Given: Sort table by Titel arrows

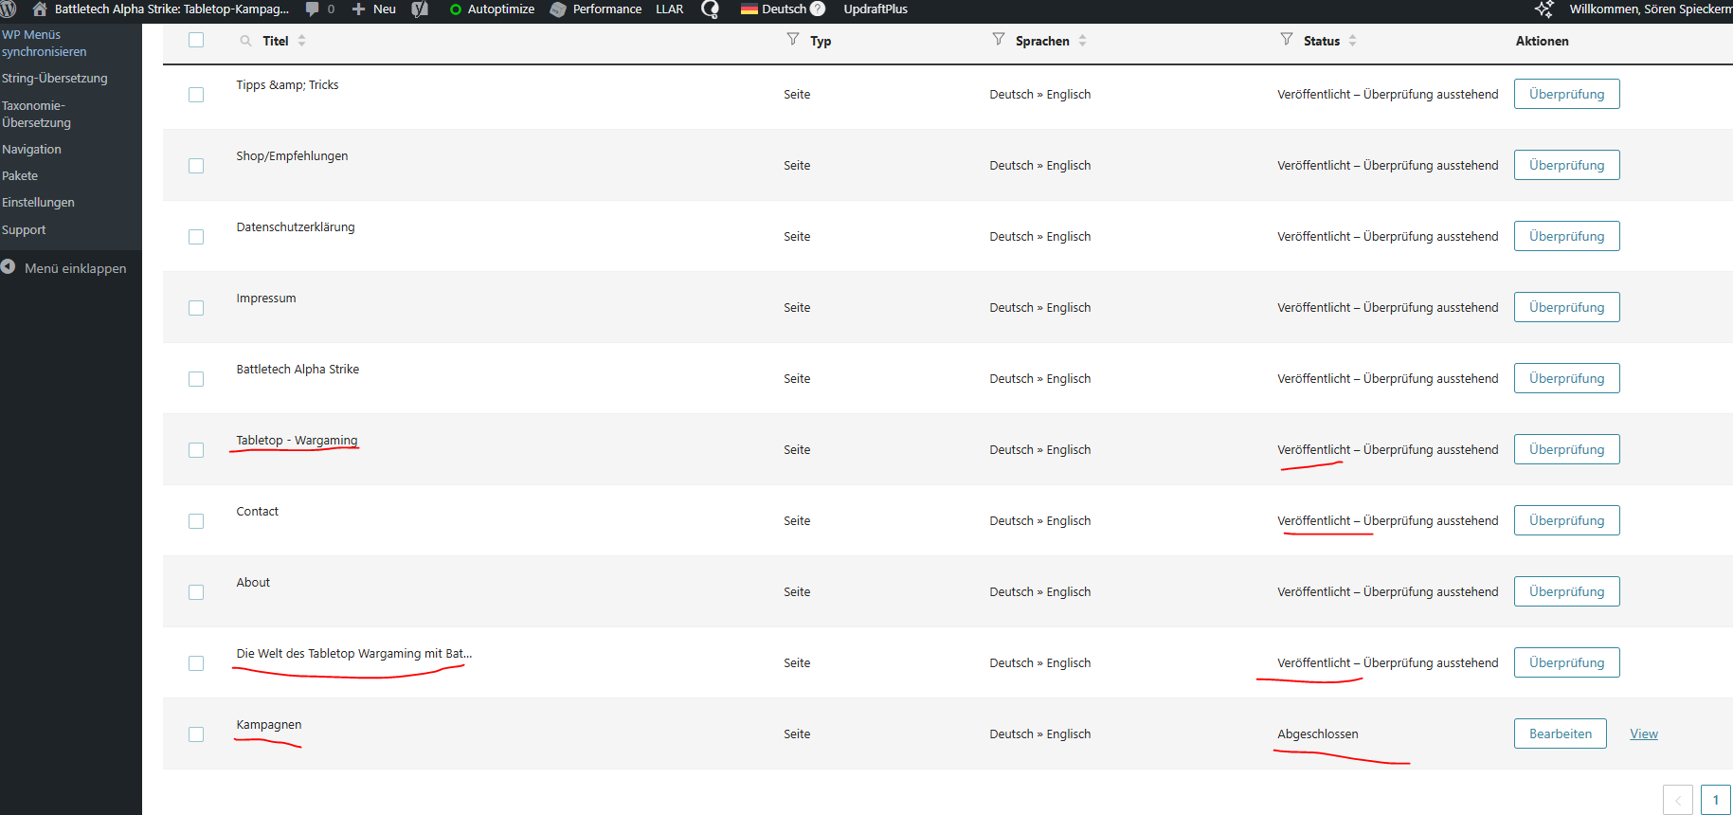Looking at the screenshot, I should tap(301, 41).
